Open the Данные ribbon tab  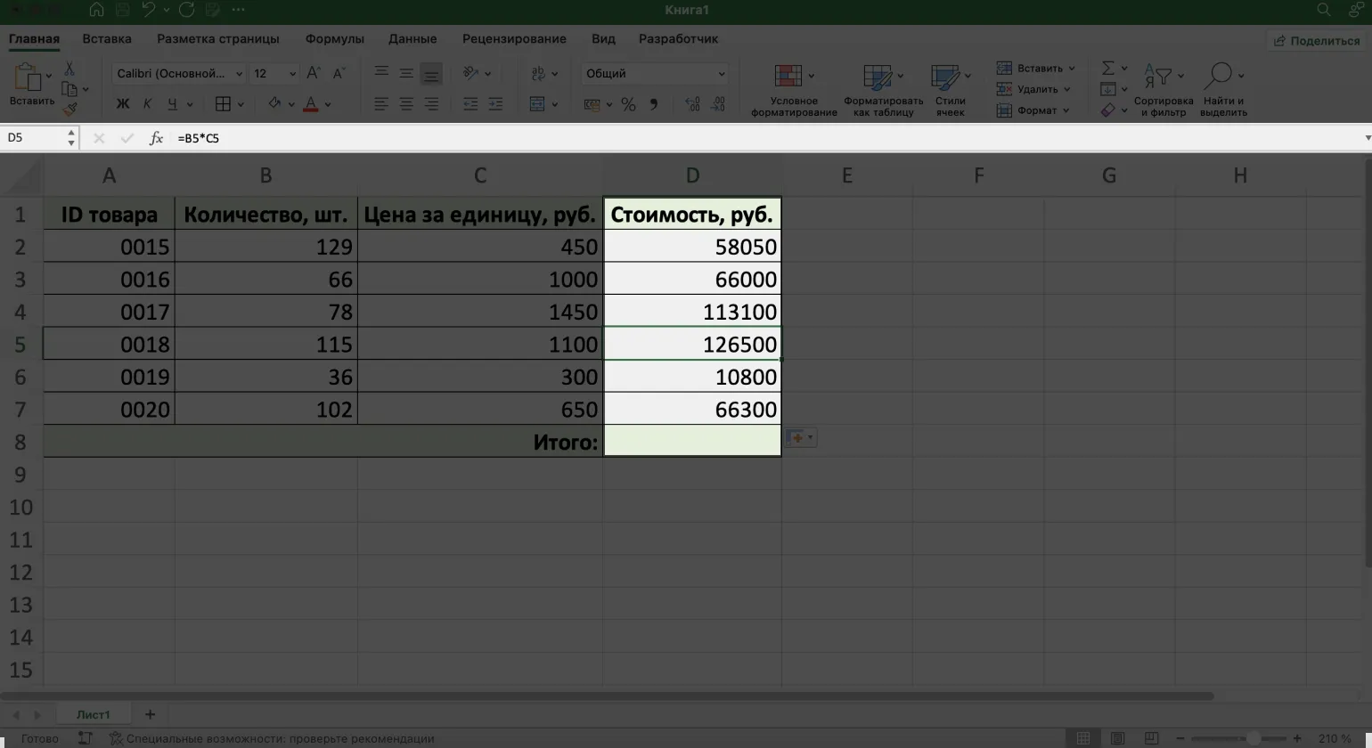click(x=412, y=39)
